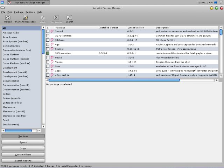Click package list horizontal scrollbar thumb
Screen dimensions: 224x168
(114, 80)
